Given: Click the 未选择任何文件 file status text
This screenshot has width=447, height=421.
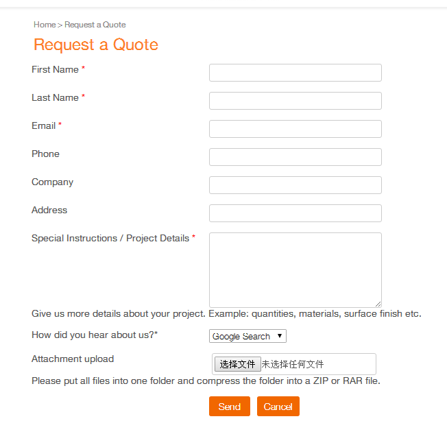Looking at the screenshot, I should point(293,364).
